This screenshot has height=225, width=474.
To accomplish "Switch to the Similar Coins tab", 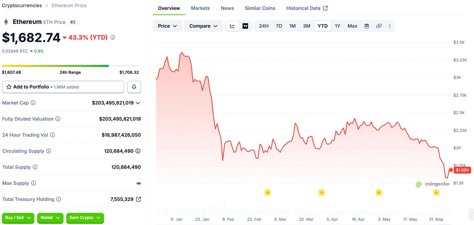I will (260, 8).
